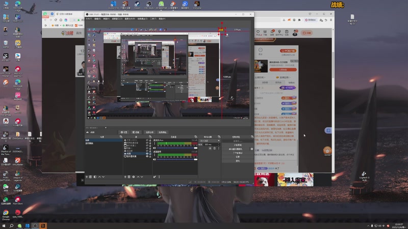The image size is (408, 229).
Task: Move the selected scene up
Action: pyautogui.click(x=99, y=177)
